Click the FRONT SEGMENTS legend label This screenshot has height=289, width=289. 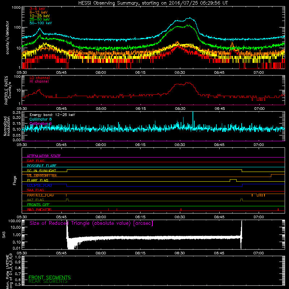click(49, 277)
